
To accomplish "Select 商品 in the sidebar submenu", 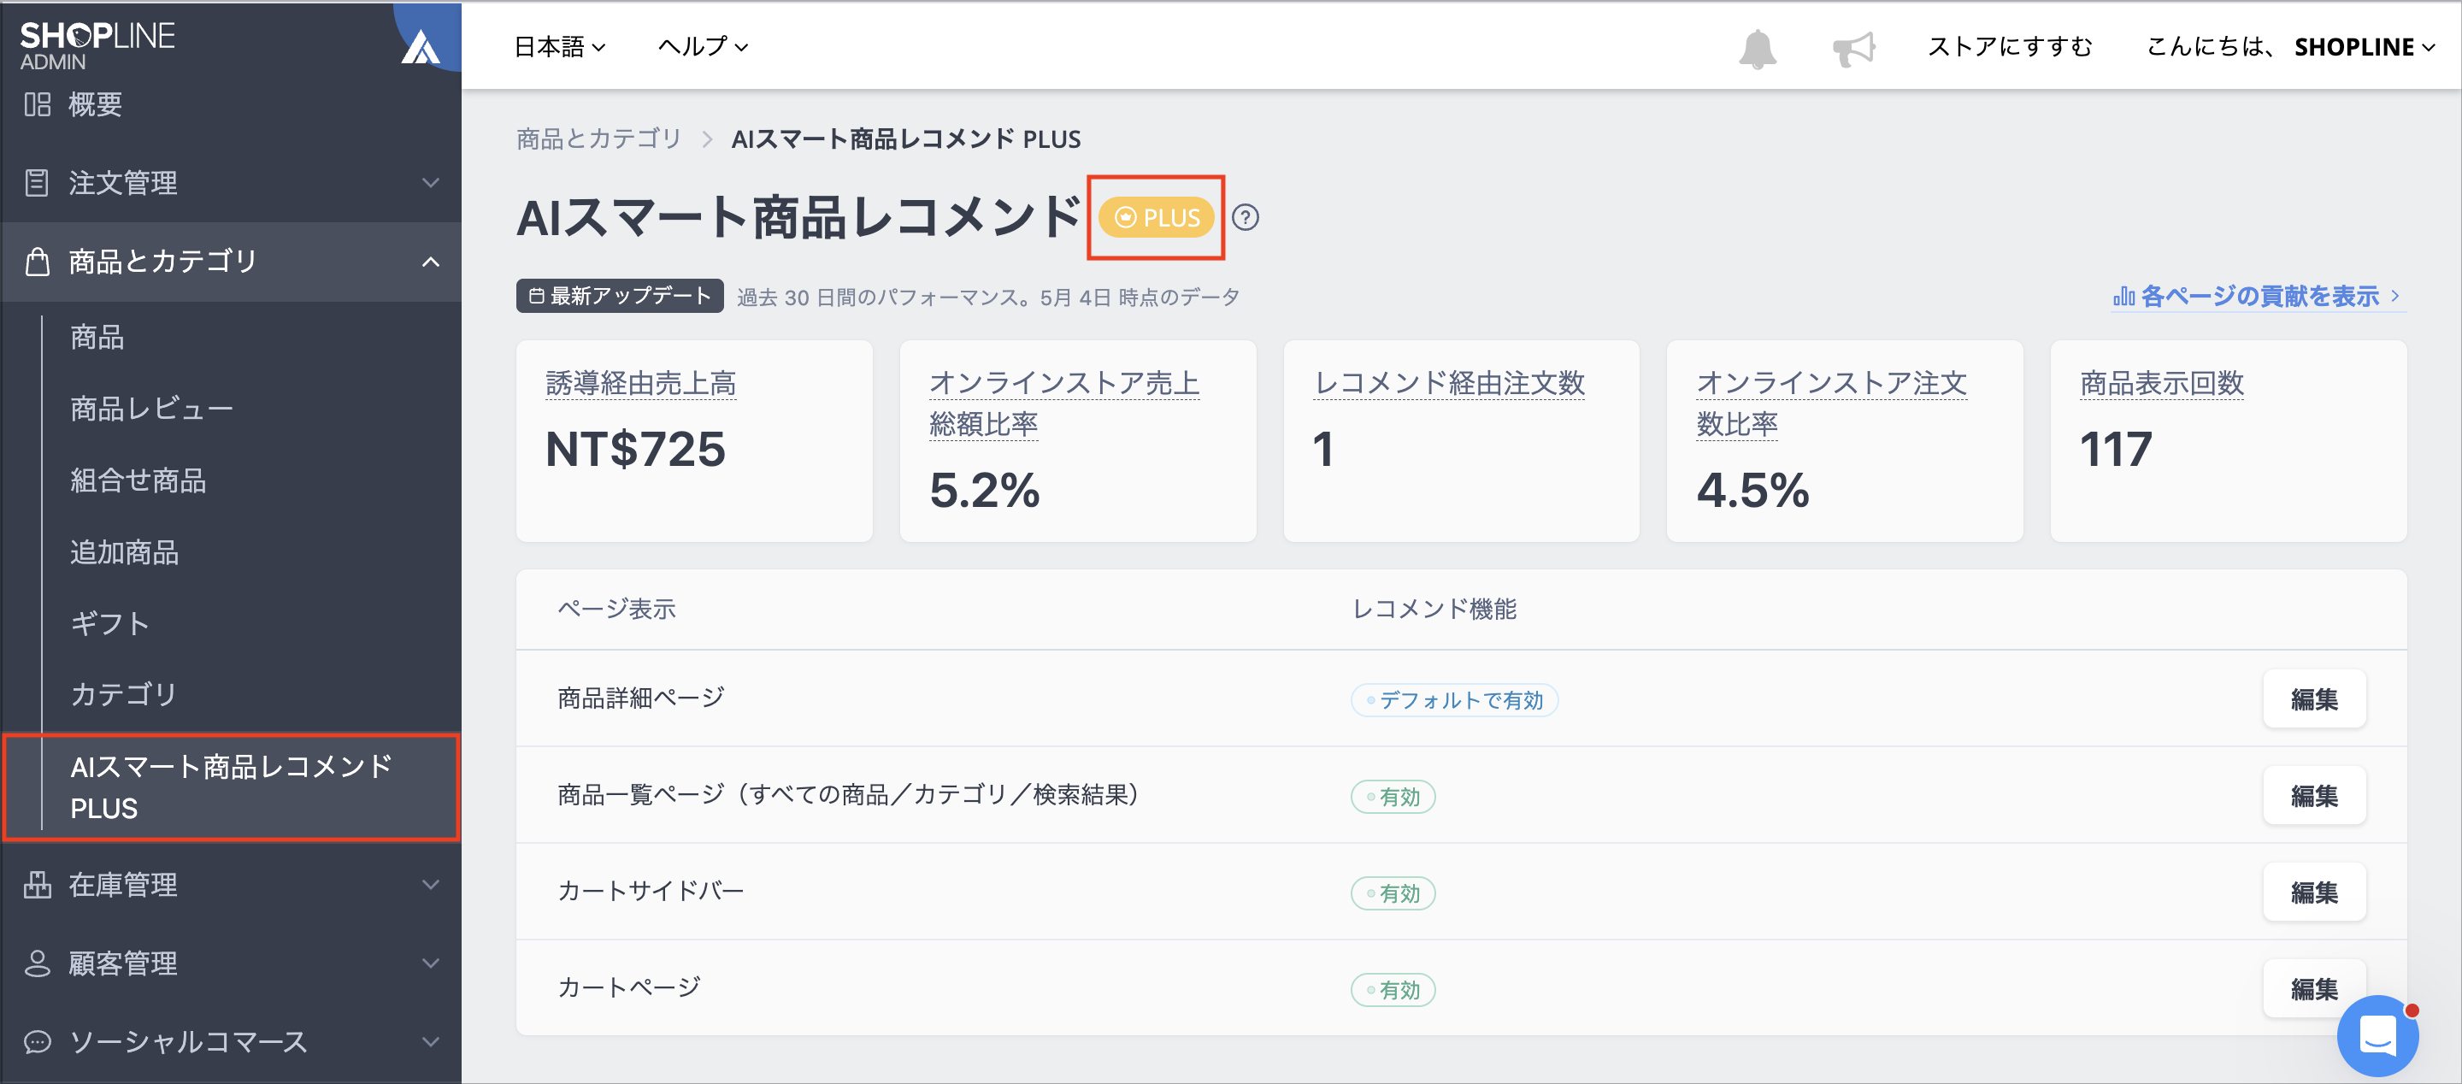I will (x=97, y=338).
